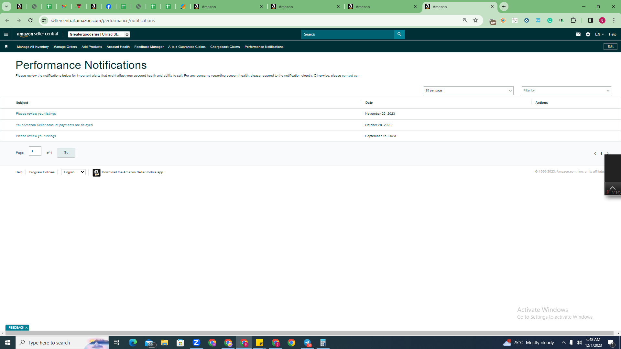Open the tab search dropdown arrow
The width and height of the screenshot is (621, 349).
point(6,6)
